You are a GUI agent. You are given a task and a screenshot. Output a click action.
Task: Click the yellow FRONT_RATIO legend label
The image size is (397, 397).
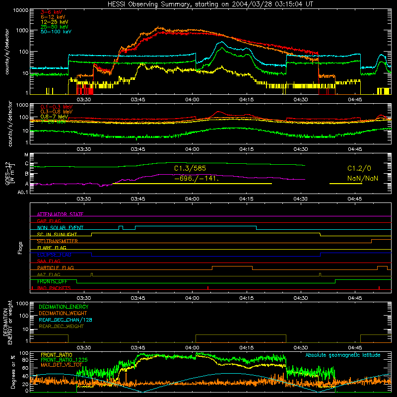coord(57,355)
